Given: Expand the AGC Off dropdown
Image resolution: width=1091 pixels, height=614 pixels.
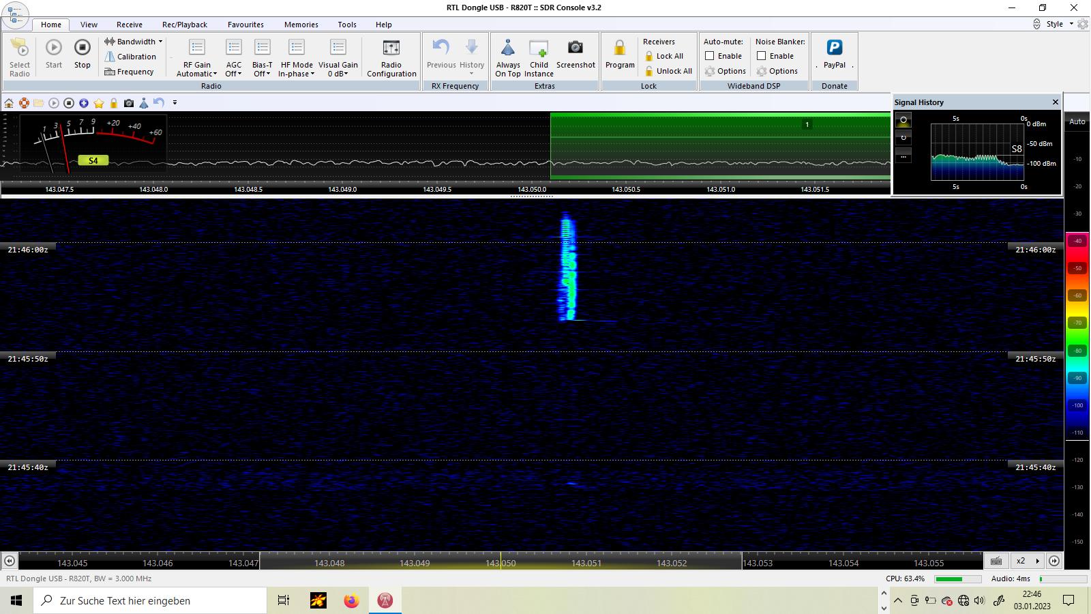Looking at the screenshot, I should pos(234,58).
